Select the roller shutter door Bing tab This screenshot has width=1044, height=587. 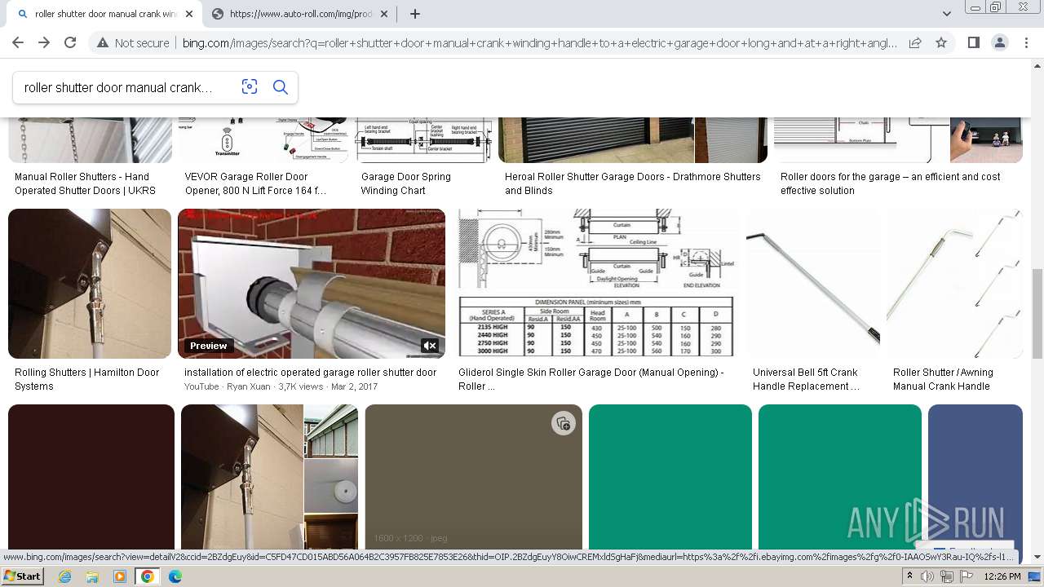pyautogui.click(x=104, y=14)
